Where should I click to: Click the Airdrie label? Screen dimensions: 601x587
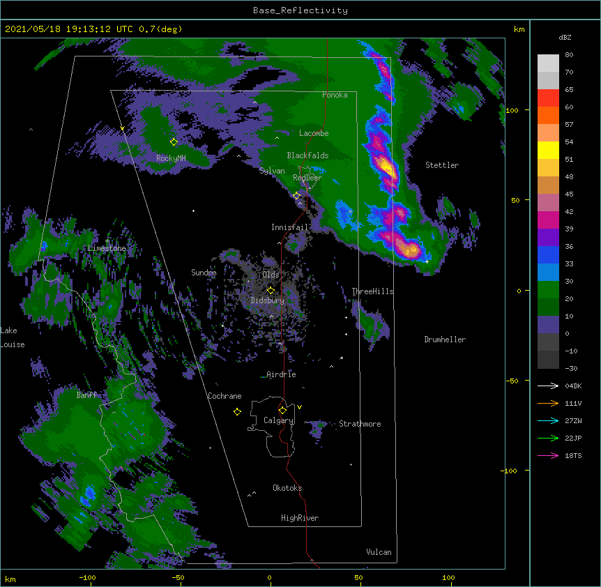pos(281,374)
